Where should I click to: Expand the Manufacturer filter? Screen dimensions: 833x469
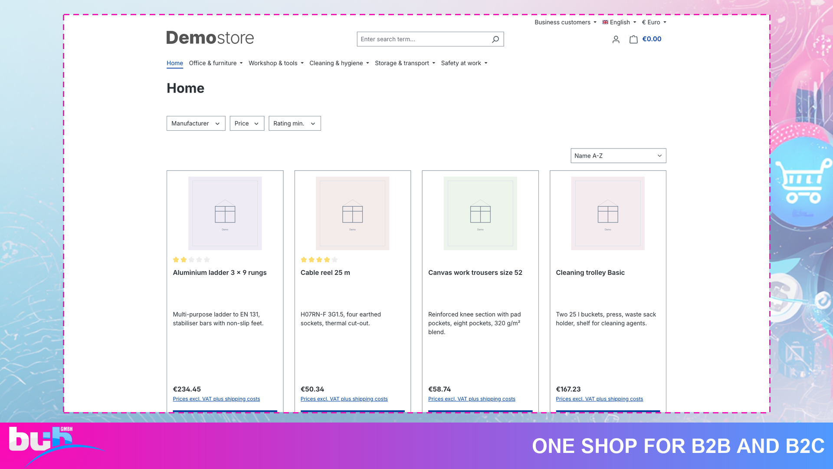[x=196, y=123]
